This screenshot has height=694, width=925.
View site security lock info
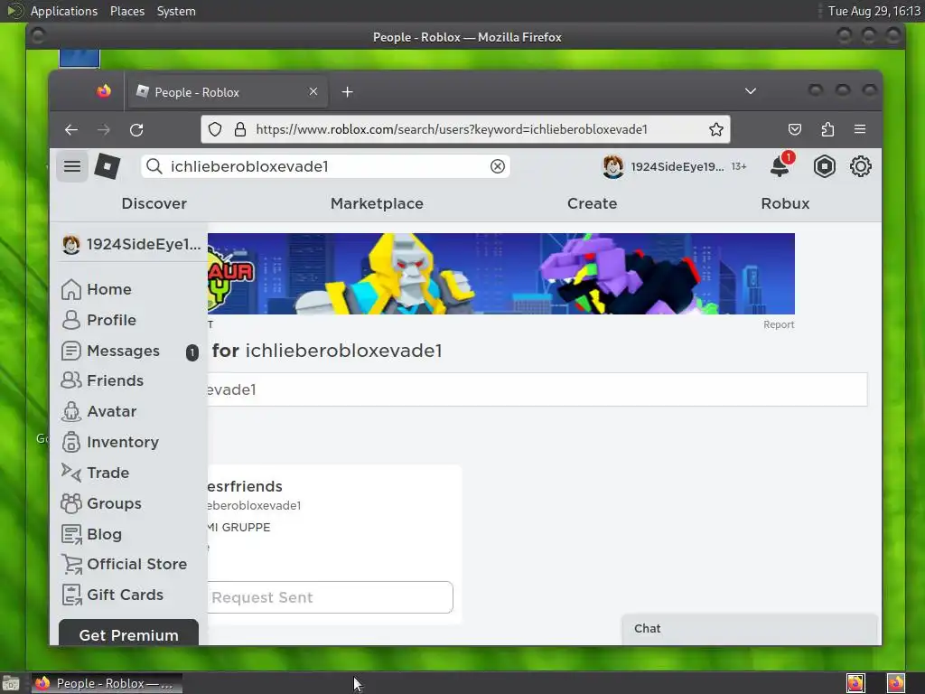tap(240, 129)
